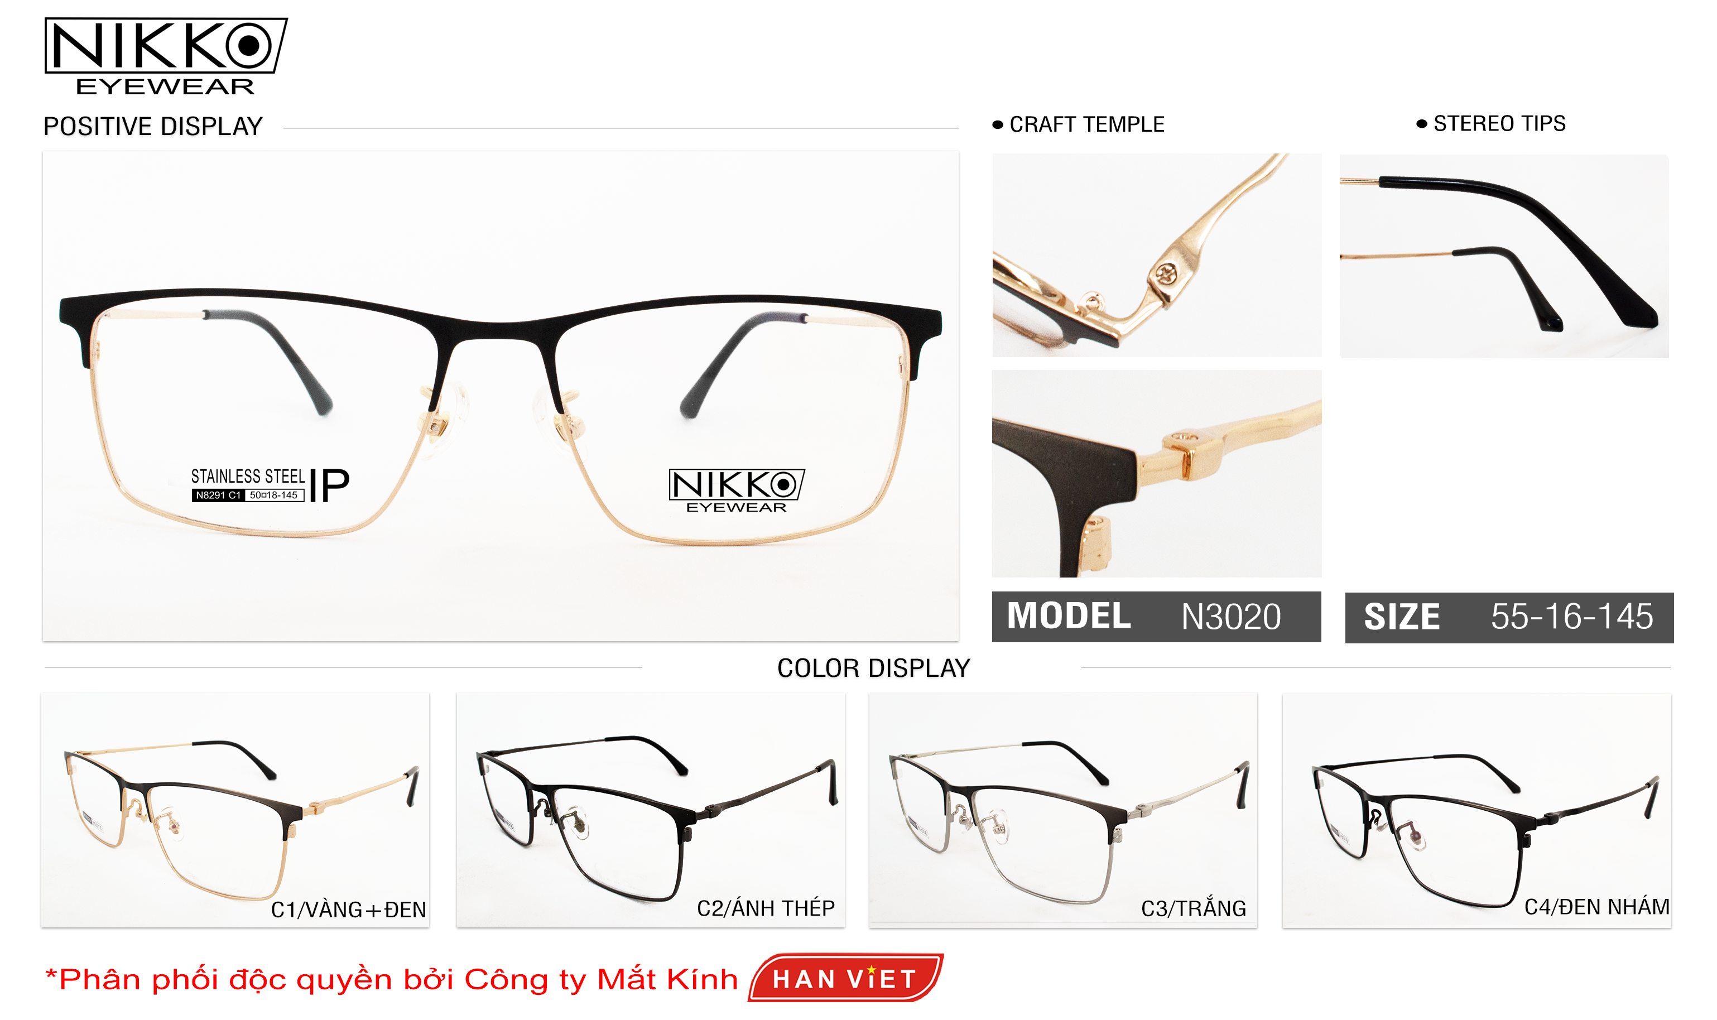Click the MODEL N3020 label bar
1717x1020 pixels.
1156,617
